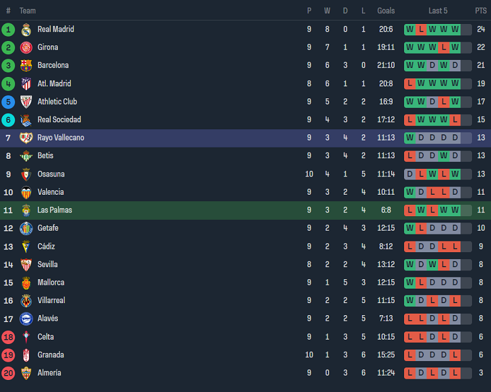Viewport: 491px width, 392px height.
Task: Open the Real Sociedad team link
Action: pyautogui.click(x=59, y=120)
